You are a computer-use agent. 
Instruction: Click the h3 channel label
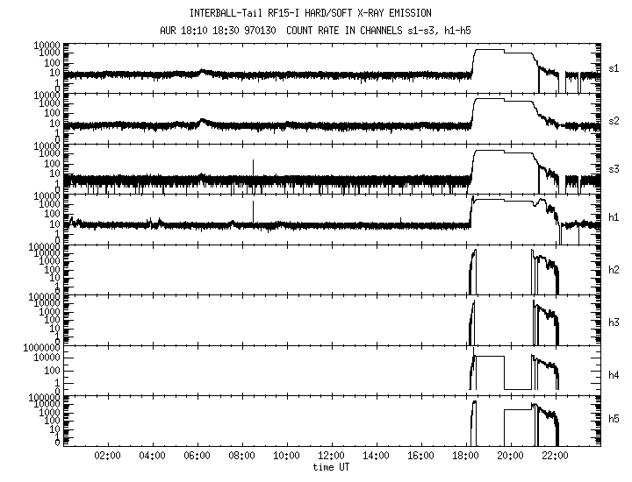pos(616,321)
